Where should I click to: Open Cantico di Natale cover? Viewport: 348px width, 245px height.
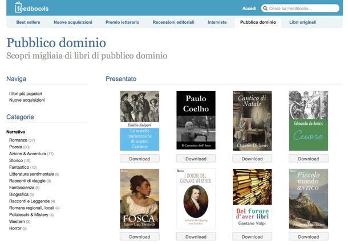pyautogui.click(x=252, y=121)
